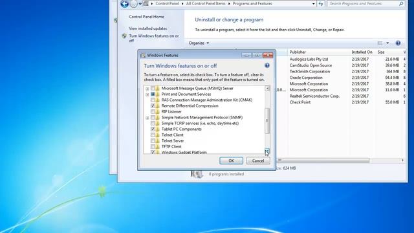This screenshot has height=233, width=414.
Task: Click the search magnifier in Programs and Features
Action: click(401, 4)
